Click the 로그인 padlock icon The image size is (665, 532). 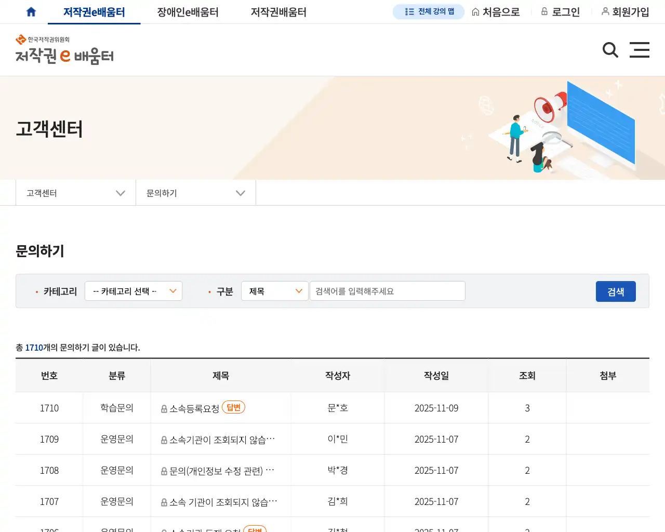[544, 11]
